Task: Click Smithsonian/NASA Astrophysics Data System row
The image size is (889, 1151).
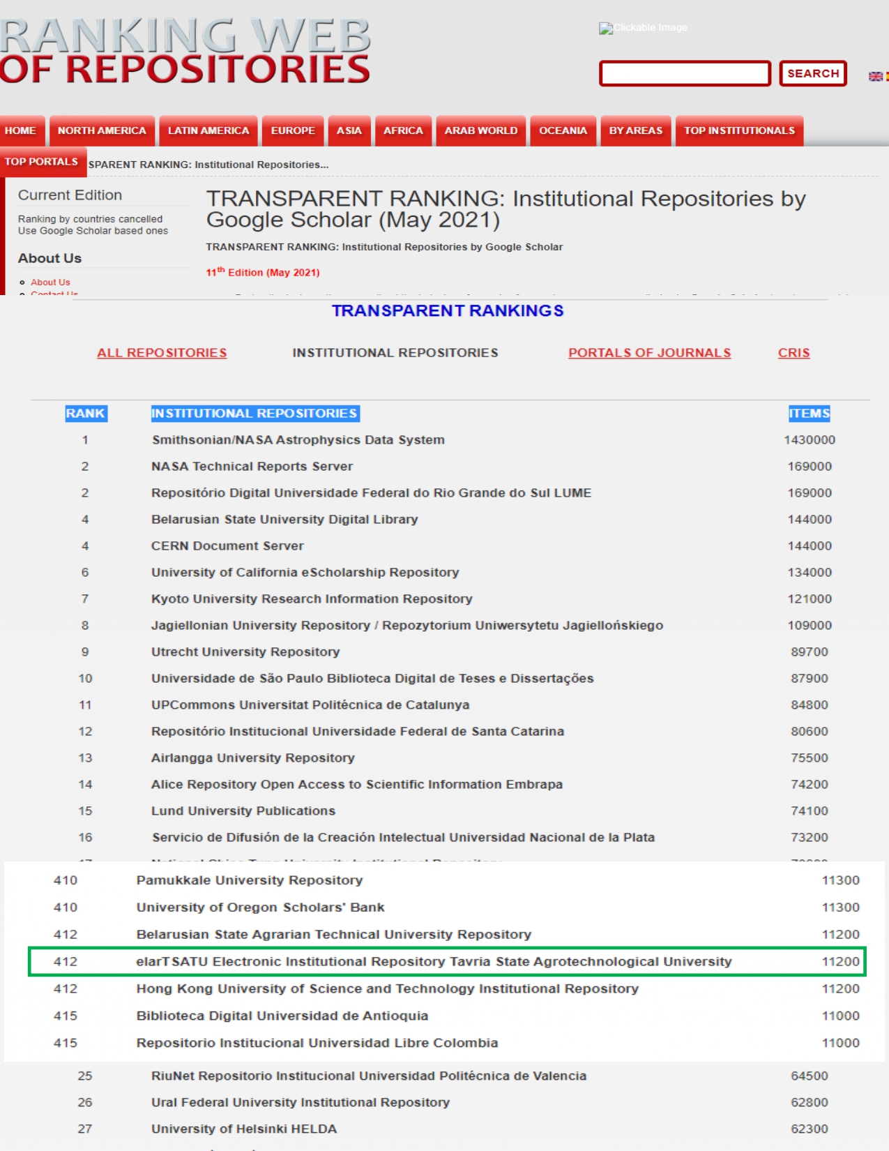Action: [450, 440]
